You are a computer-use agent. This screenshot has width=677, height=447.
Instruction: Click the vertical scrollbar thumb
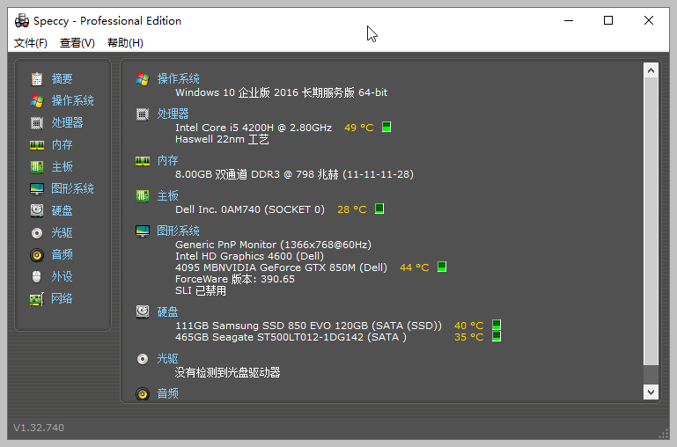click(651, 222)
